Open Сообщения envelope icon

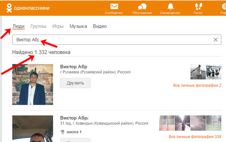coord(114,6)
